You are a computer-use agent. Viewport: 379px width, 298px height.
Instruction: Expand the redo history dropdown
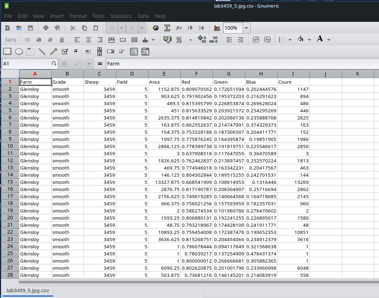[x=142, y=28]
